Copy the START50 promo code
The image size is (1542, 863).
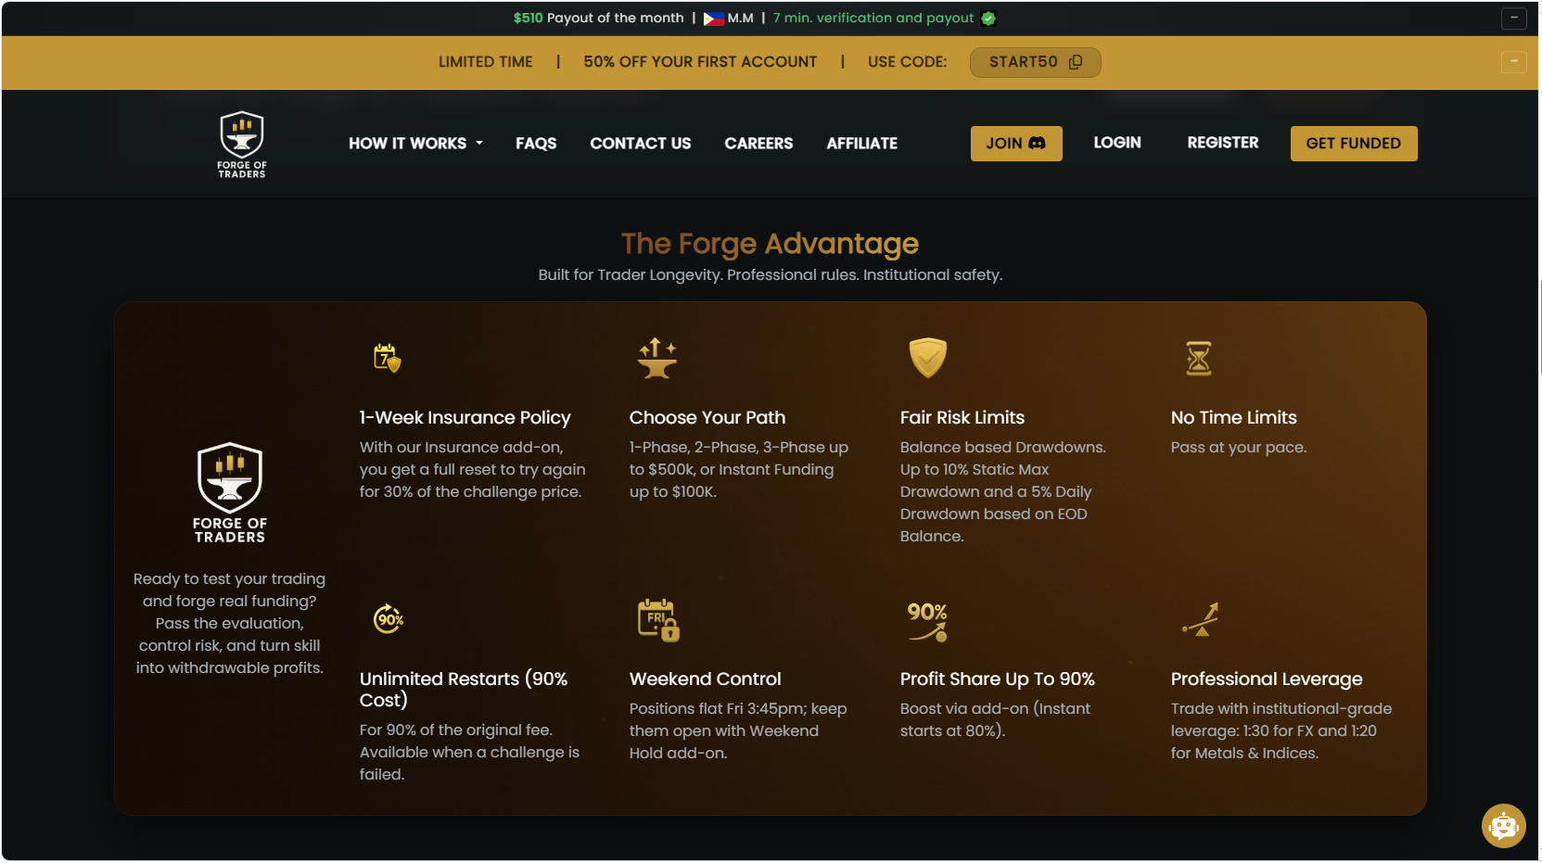click(1076, 62)
